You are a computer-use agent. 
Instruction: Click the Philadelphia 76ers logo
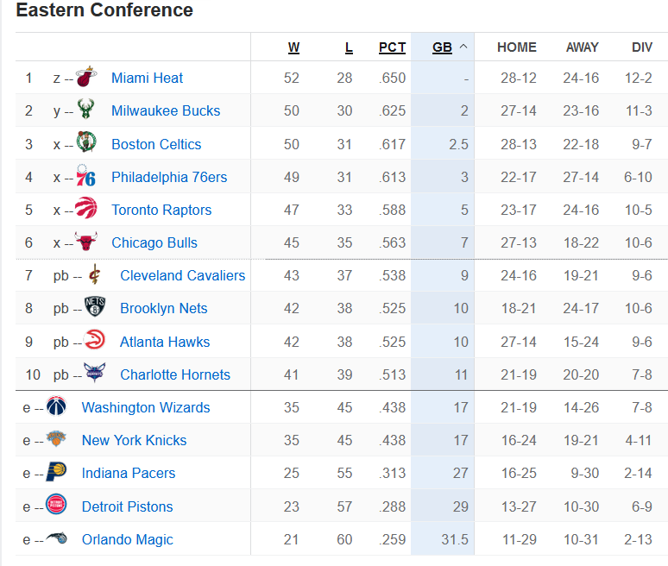pos(85,175)
